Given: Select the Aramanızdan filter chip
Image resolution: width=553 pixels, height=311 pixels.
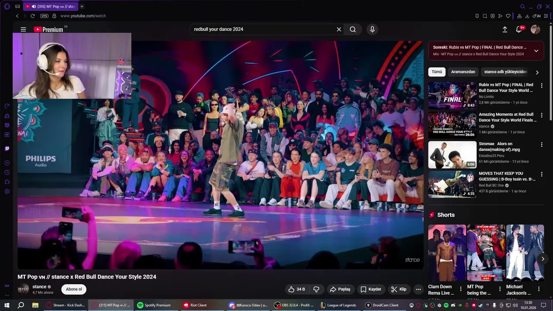Looking at the screenshot, I should [463, 72].
